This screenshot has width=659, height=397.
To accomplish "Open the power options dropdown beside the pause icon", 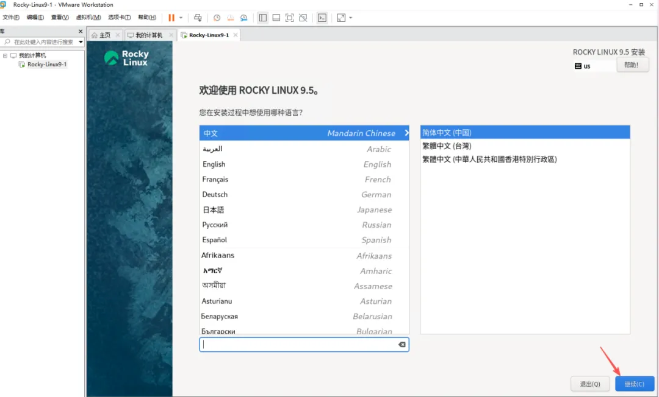I will pos(181,18).
